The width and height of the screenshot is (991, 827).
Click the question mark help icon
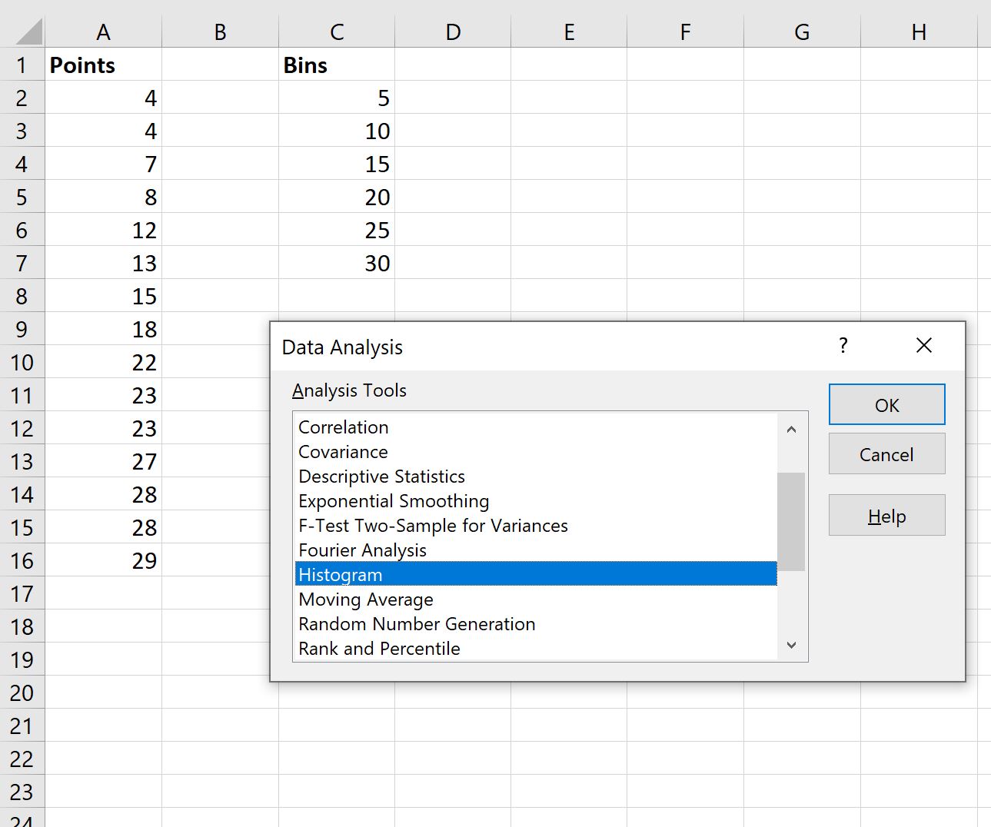tap(843, 345)
